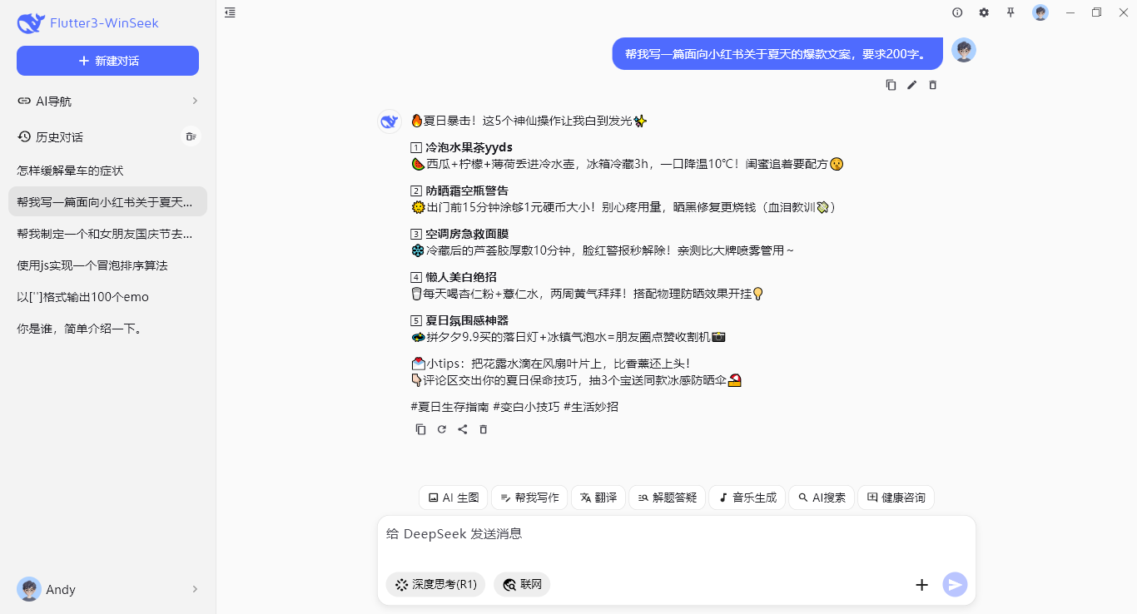The image size is (1137, 614).
Task: Share the AI response
Action: click(x=463, y=428)
